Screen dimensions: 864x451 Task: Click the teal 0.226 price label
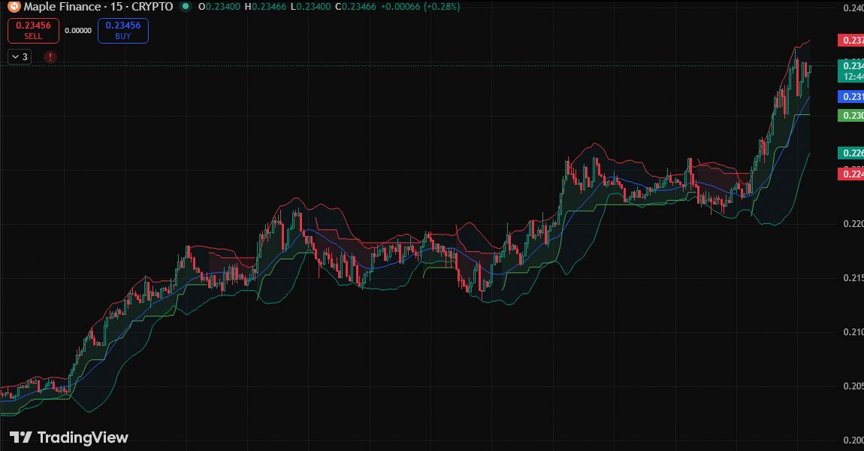click(850, 153)
